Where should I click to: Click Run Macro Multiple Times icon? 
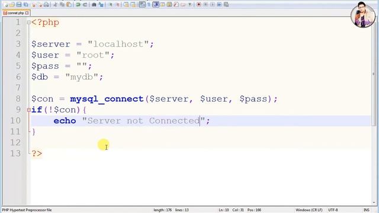(x=219, y=5)
